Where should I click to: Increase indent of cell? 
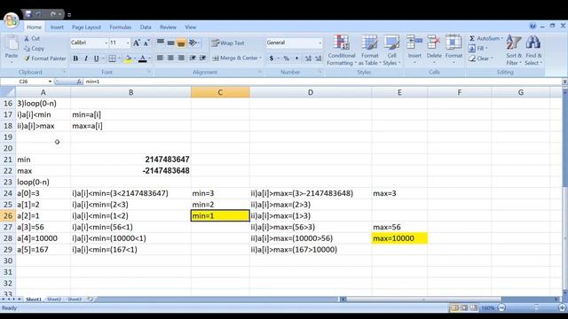click(x=203, y=58)
